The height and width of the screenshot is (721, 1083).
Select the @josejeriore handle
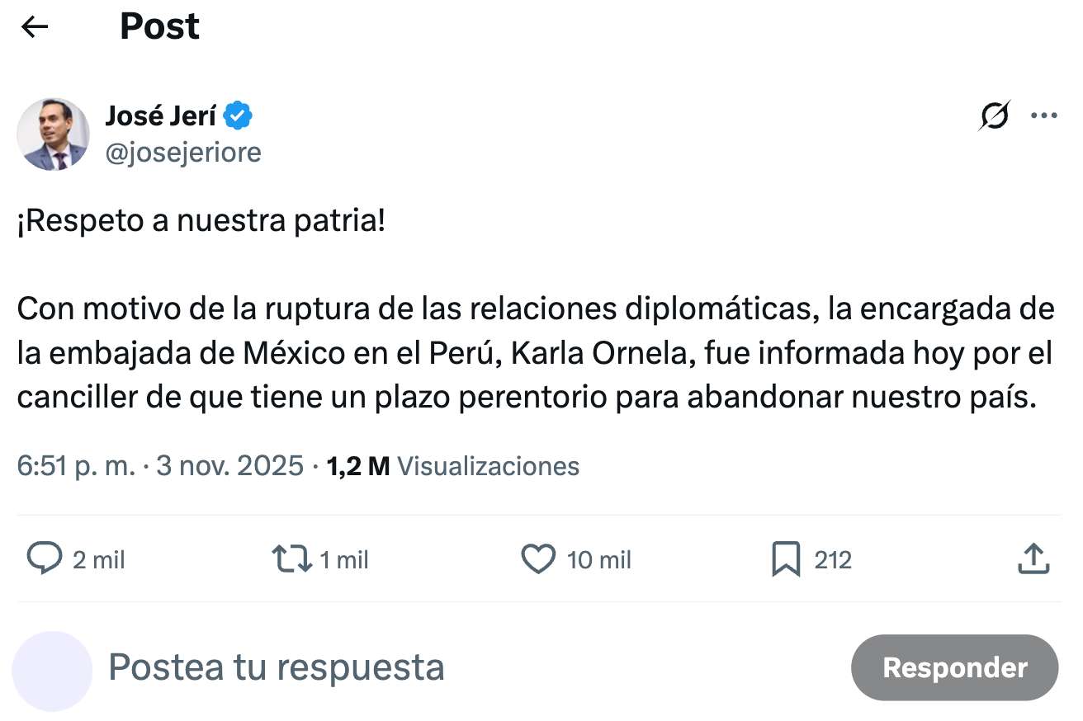(183, 152)
